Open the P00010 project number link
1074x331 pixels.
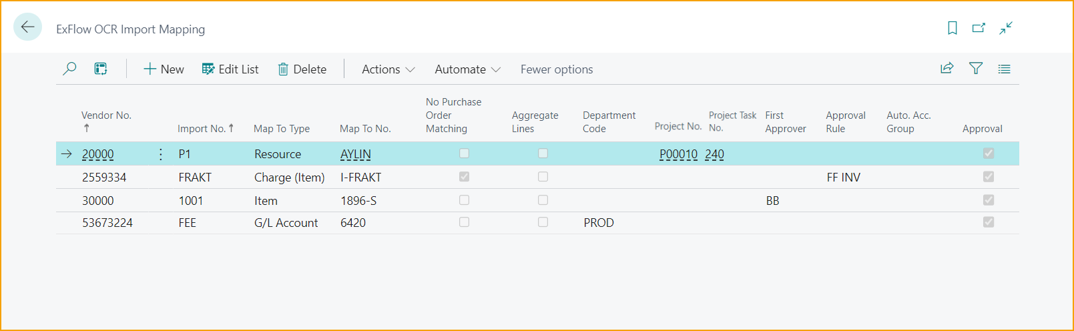point(678,154)
